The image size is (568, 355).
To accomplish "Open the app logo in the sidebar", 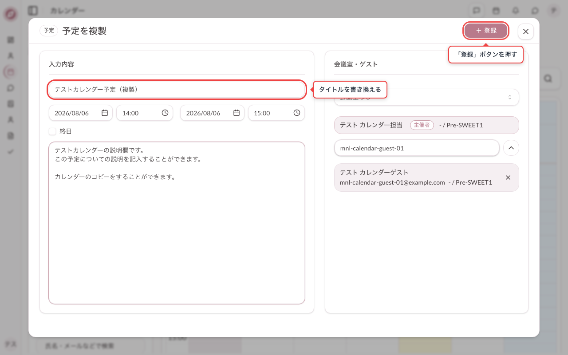I will pos(11,14).
